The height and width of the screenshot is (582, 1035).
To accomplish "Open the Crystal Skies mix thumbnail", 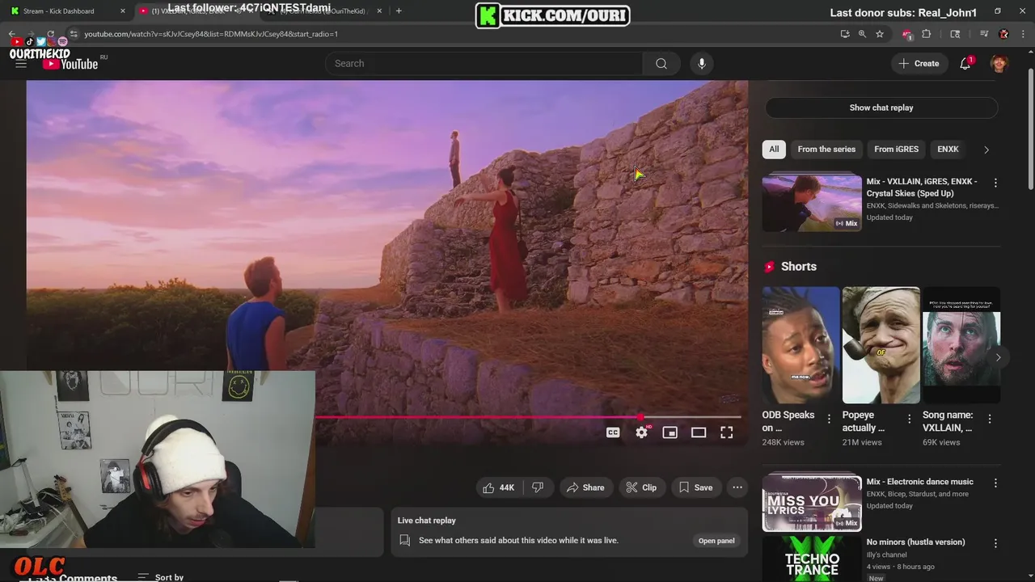I will pos(812,203).
